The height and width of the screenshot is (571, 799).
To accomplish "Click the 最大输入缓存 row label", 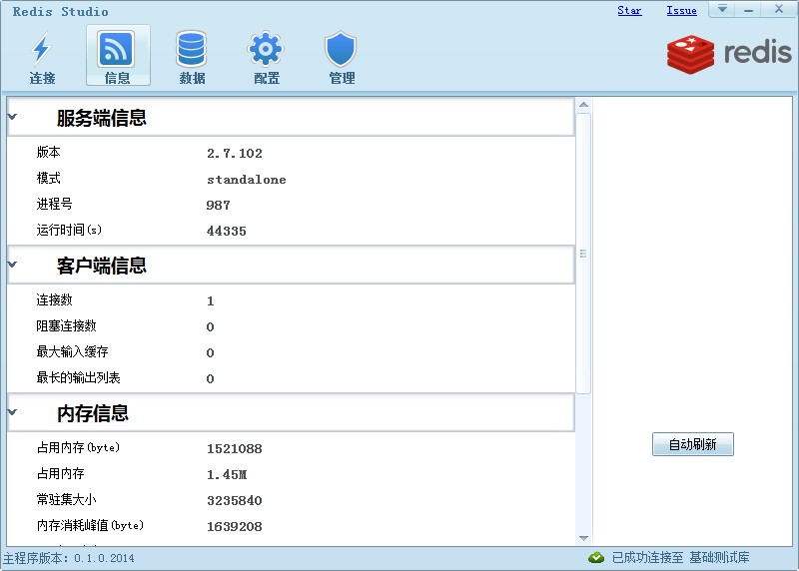I will [72, 351].
